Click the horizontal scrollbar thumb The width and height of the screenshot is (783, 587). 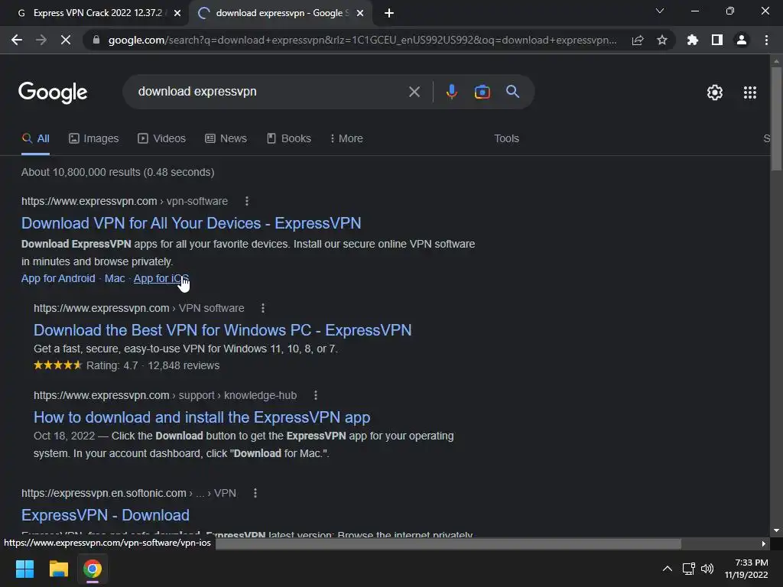click(x=448, y=543)
